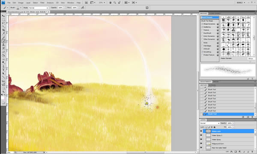
Task: Open the Filter menu
Action: pos(42,3)
